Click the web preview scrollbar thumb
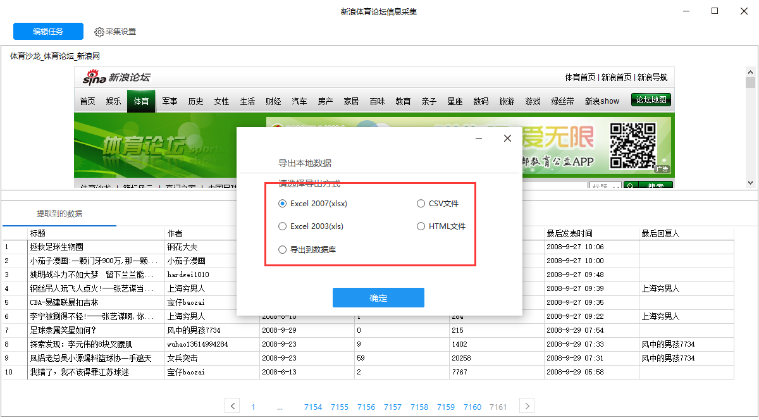Image resolution: width=759 pixels, height=420 pixels. point(751,83)
